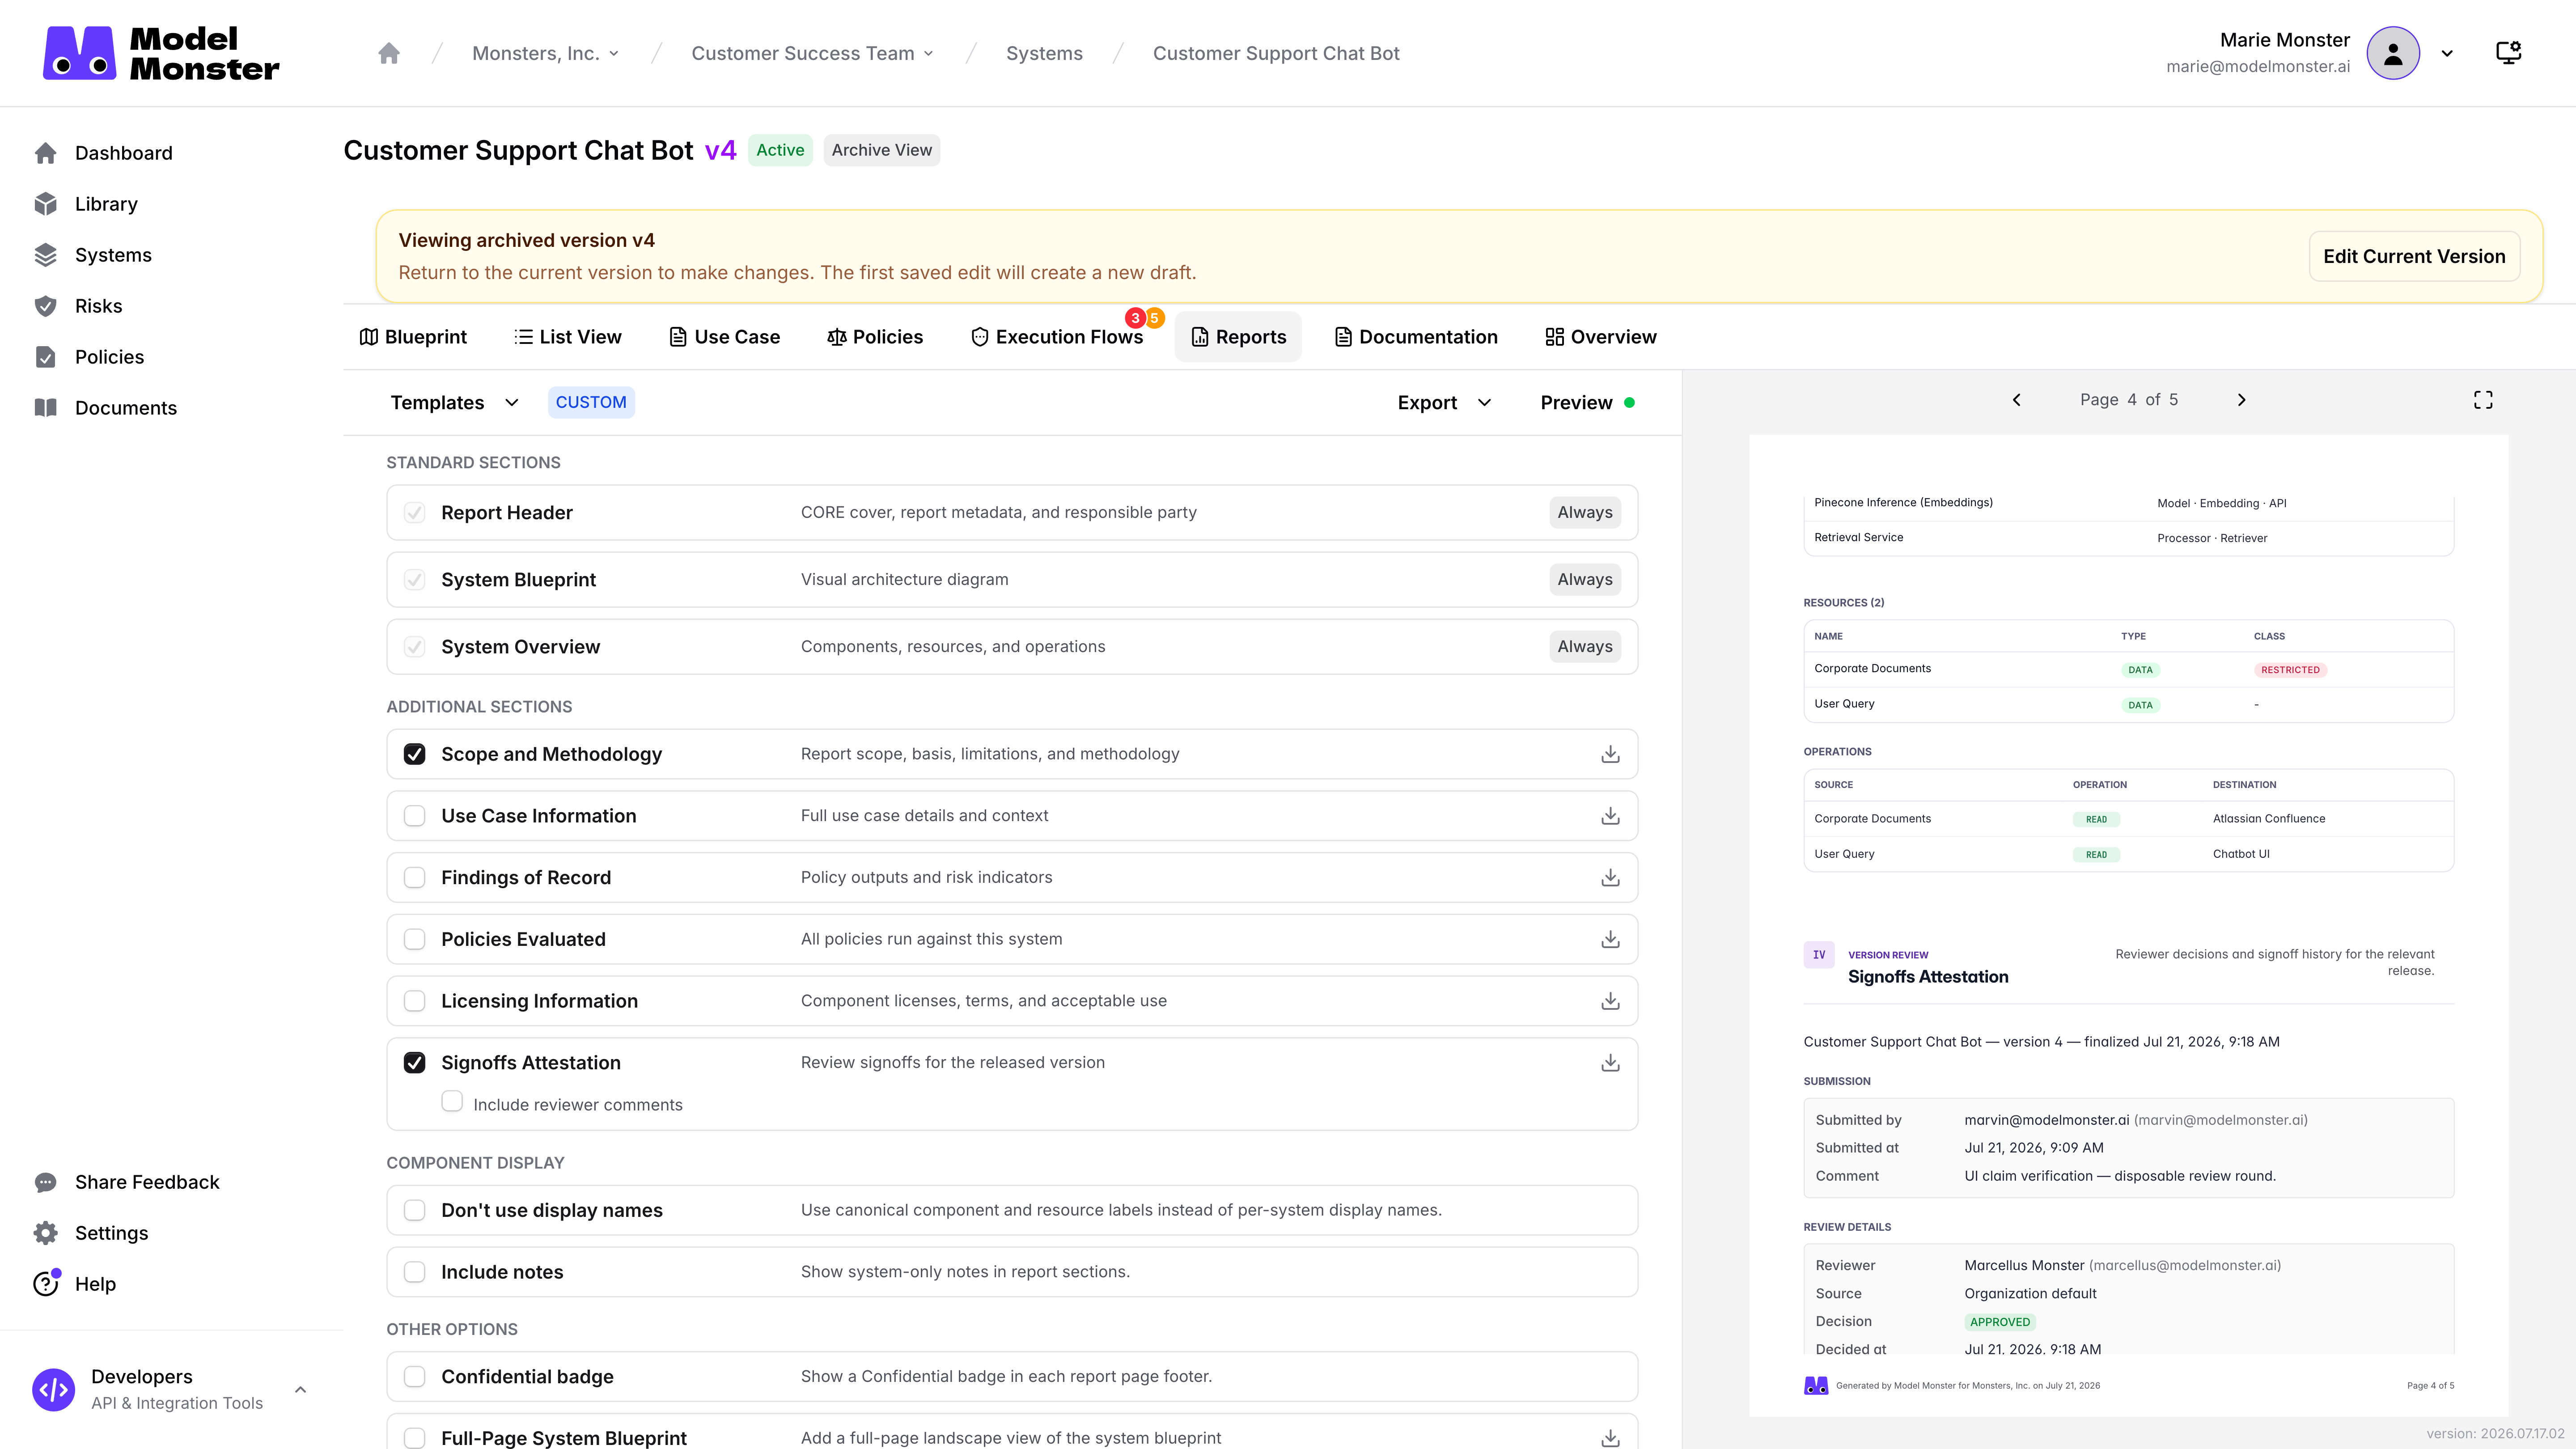
Task: Check Licensing Information
Action: pyautogui.click(x=414, y=1001)
